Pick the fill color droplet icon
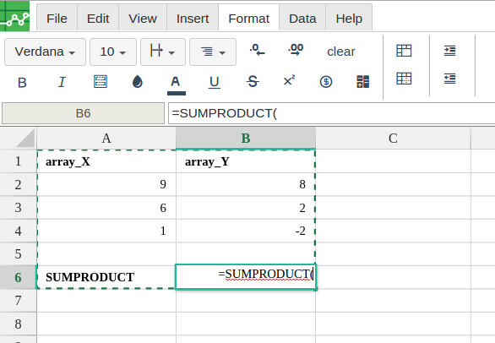 (138, 81)
